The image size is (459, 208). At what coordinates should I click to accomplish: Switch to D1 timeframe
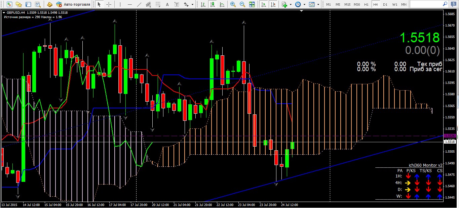(385, 4)
